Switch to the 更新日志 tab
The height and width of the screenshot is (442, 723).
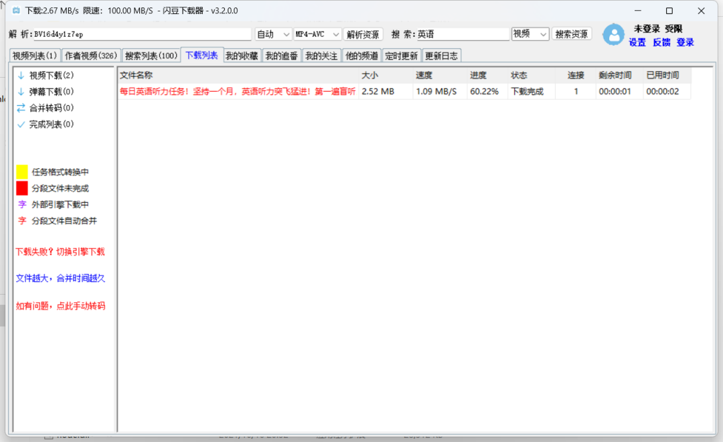443,55
